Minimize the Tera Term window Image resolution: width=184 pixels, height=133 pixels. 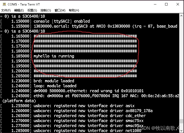[x=155, y=4]
